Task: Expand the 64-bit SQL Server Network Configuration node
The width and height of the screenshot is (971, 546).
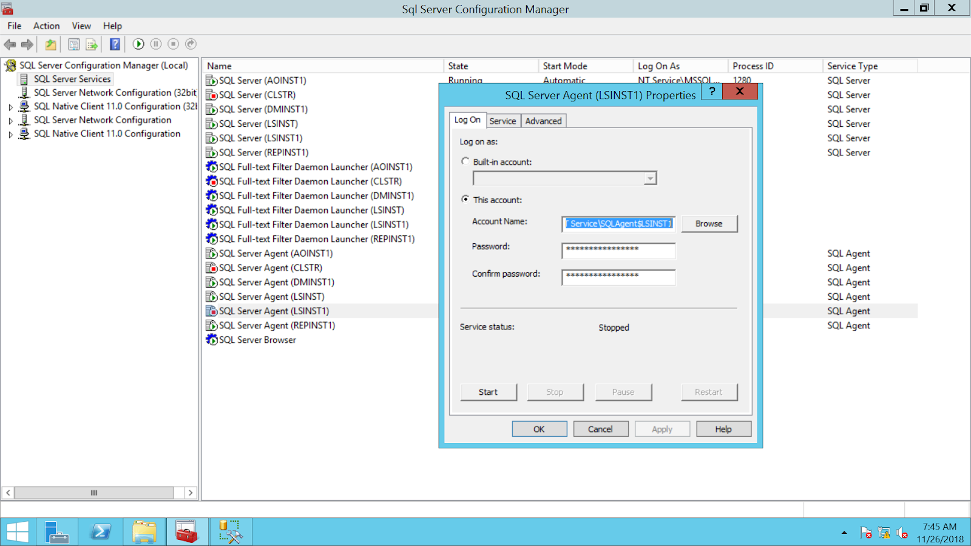Action: [x=10, y=121]
